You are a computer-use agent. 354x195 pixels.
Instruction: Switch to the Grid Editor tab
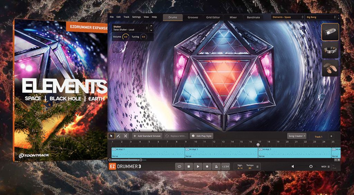[x=213, y=17]
